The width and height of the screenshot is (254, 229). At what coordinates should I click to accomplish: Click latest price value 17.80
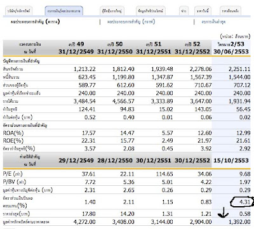[89, 214]
